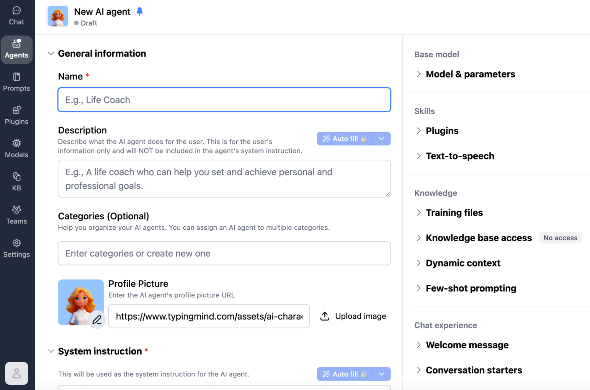This screenshot has width=590, height=390.
Task: Expand Model & parameters settings
Action: click(x=470, y=74)
